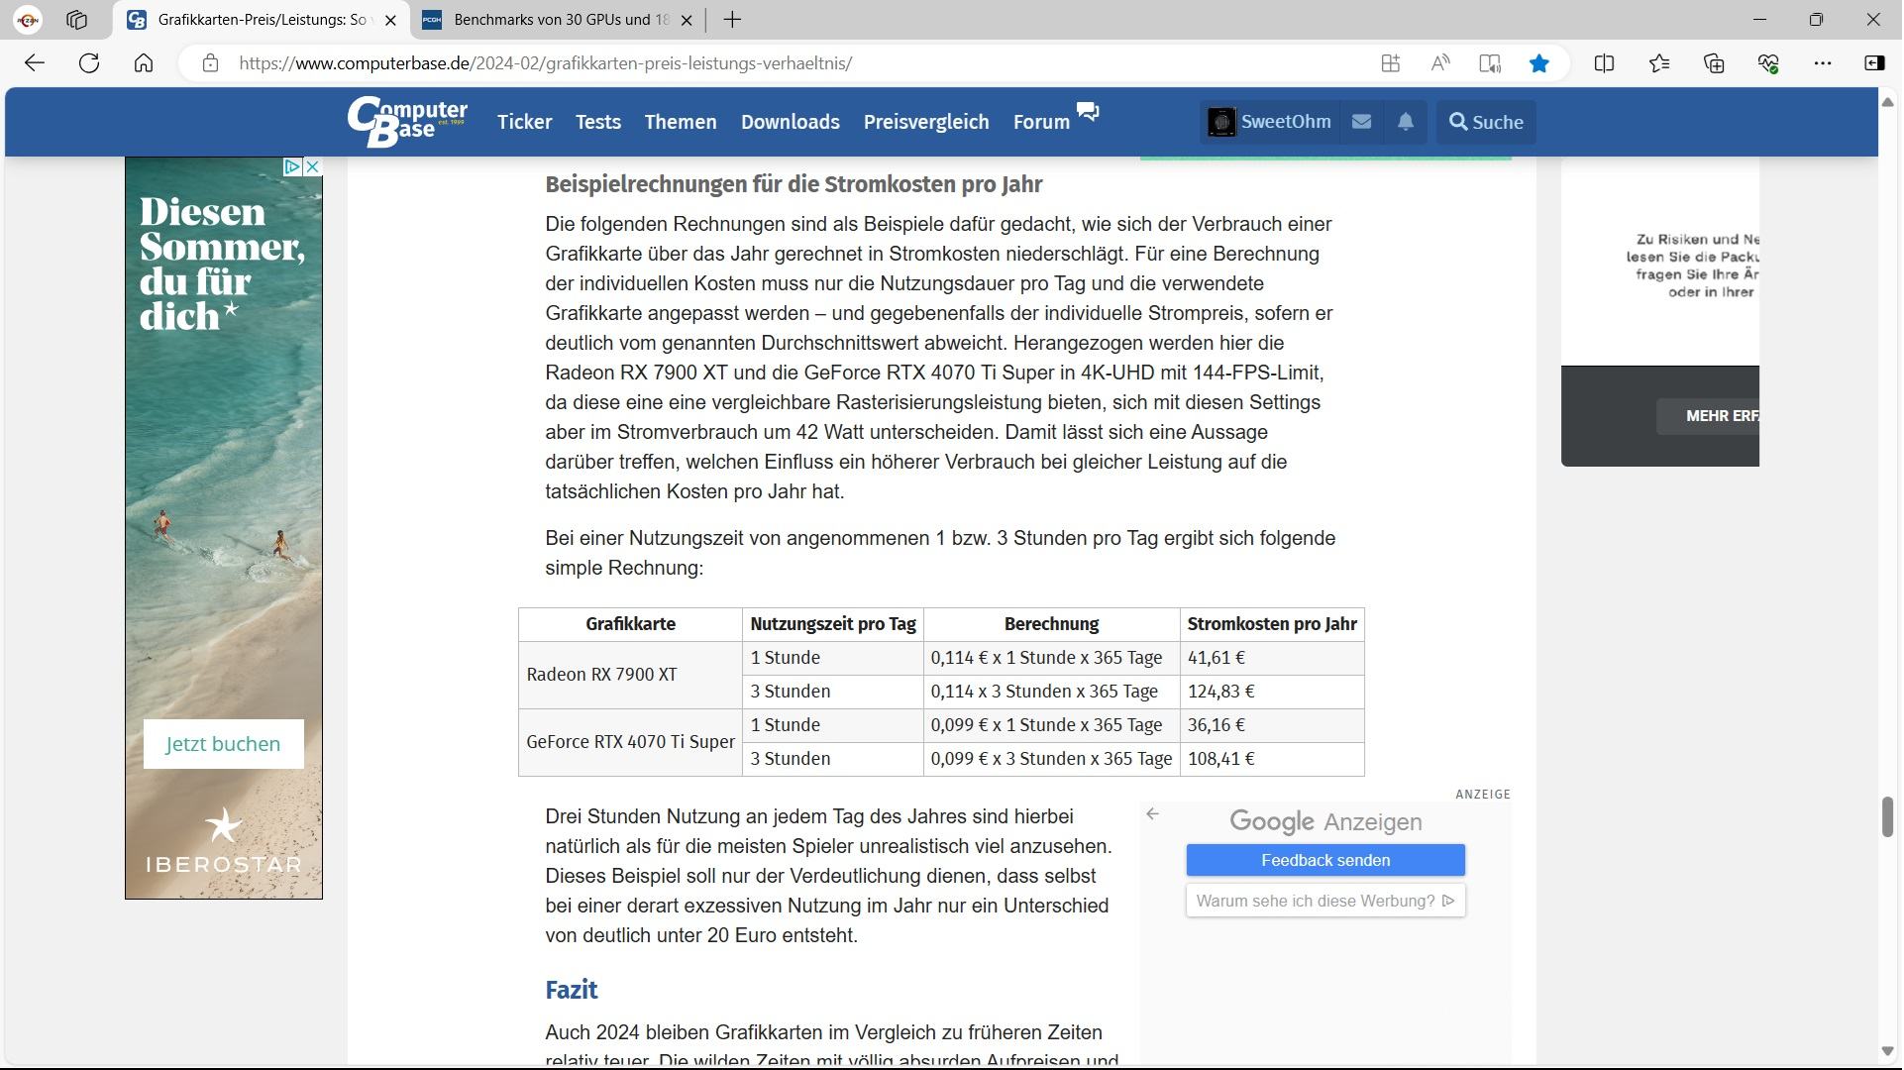Viewport: 1904px width, 1070px height.
Task: Toggle split screen browser icon
Action: click(1604, 63)
